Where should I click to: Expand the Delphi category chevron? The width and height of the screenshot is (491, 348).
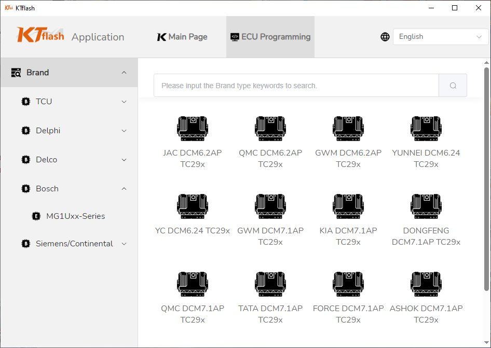coord(124,131)
